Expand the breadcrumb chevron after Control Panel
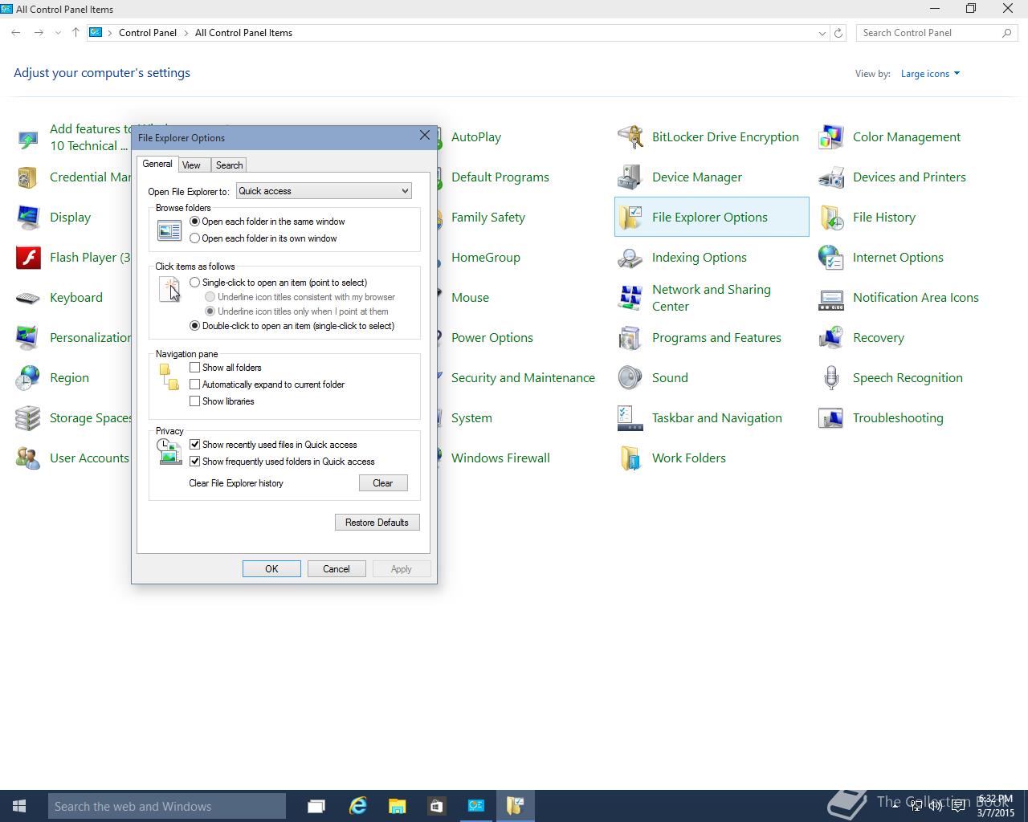Screen dimensions: 1028x822 pyautogui.click(x=186, y=33)
